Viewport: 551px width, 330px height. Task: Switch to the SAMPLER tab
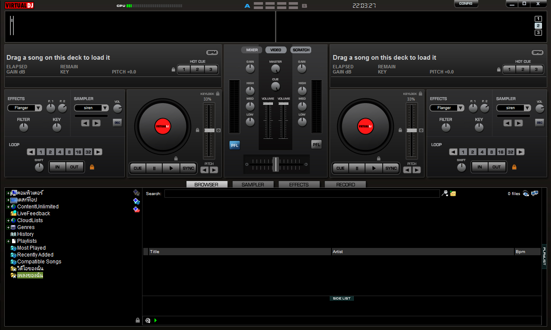pyautogui.click(x=253, y=185)
